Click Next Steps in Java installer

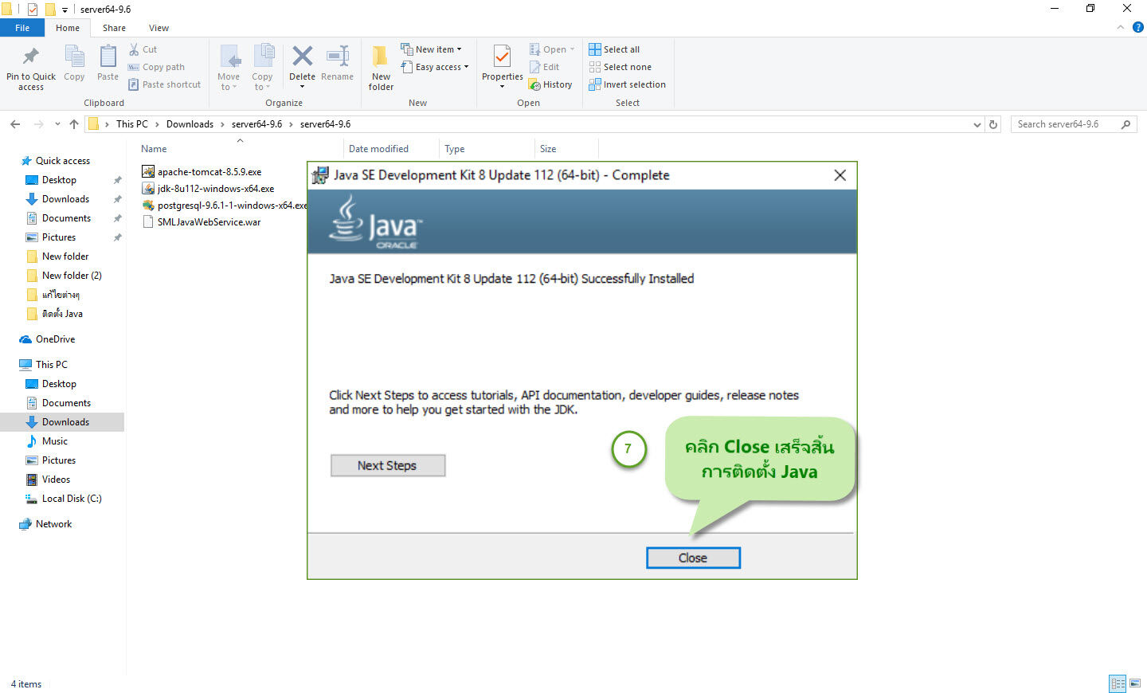(x=387, y=465)
